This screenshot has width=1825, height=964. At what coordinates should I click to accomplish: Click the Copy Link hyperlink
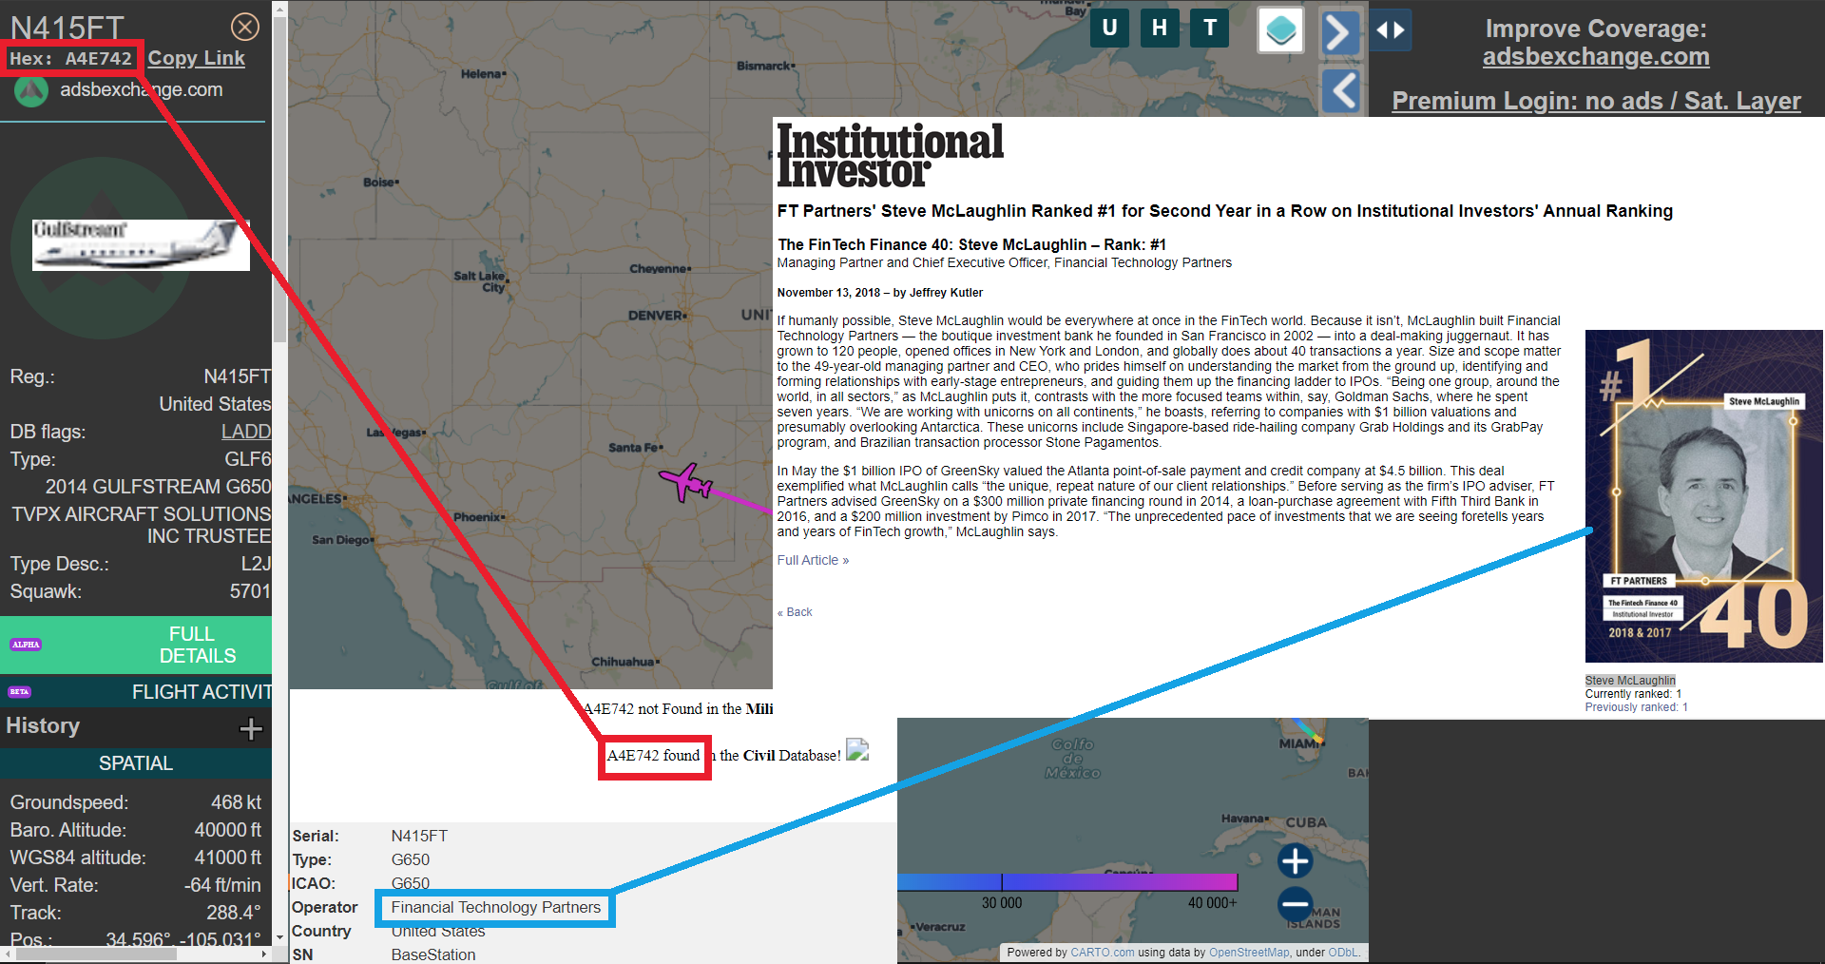click(x=196, y=58)
